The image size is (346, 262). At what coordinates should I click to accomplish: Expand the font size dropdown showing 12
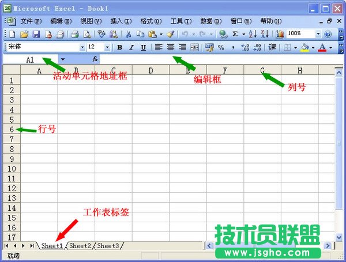click(107, 47)
